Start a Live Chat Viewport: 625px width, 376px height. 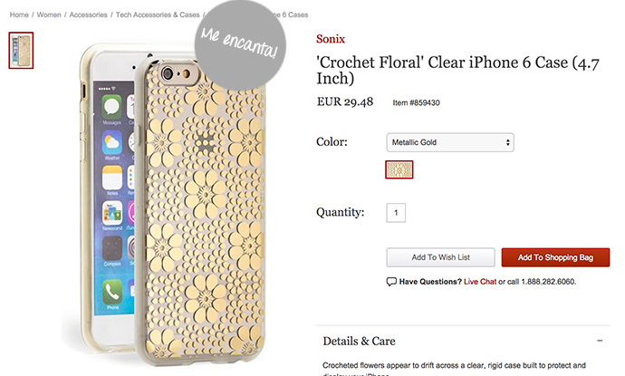pos(480,282)
